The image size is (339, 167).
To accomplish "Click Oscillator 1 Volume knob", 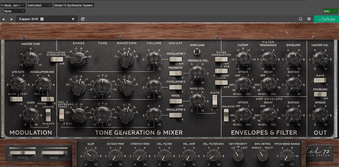I will pyautogui.click(x=154, y=59).
